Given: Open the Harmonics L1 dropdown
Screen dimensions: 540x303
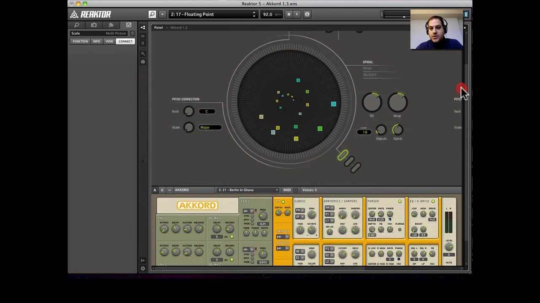Looking at the screenshot, I should point(329,221).
